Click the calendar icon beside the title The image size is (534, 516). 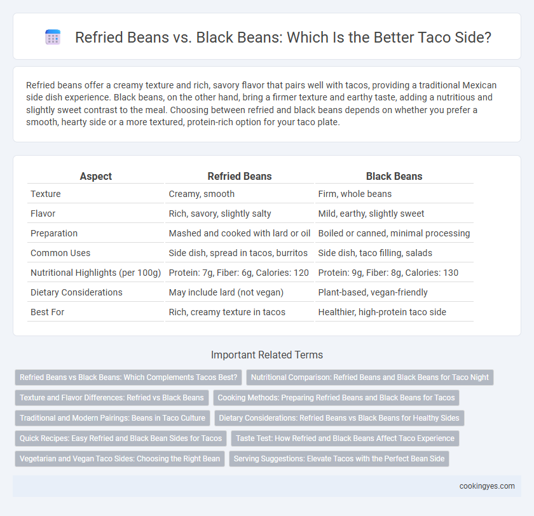[53, 37]
